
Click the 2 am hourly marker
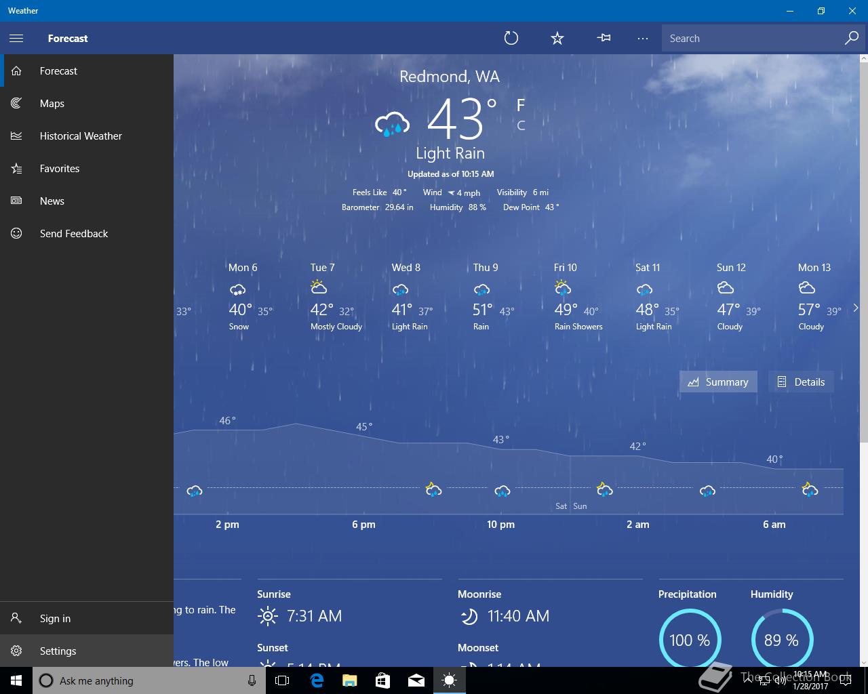[x=637, y=525]
